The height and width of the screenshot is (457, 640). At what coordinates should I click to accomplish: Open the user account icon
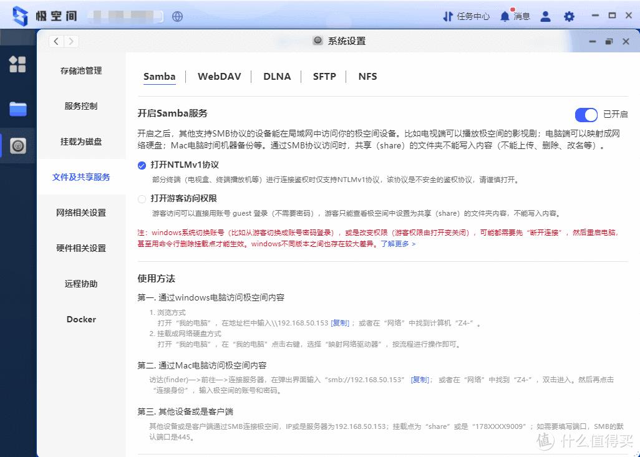[x=545, y=16]
